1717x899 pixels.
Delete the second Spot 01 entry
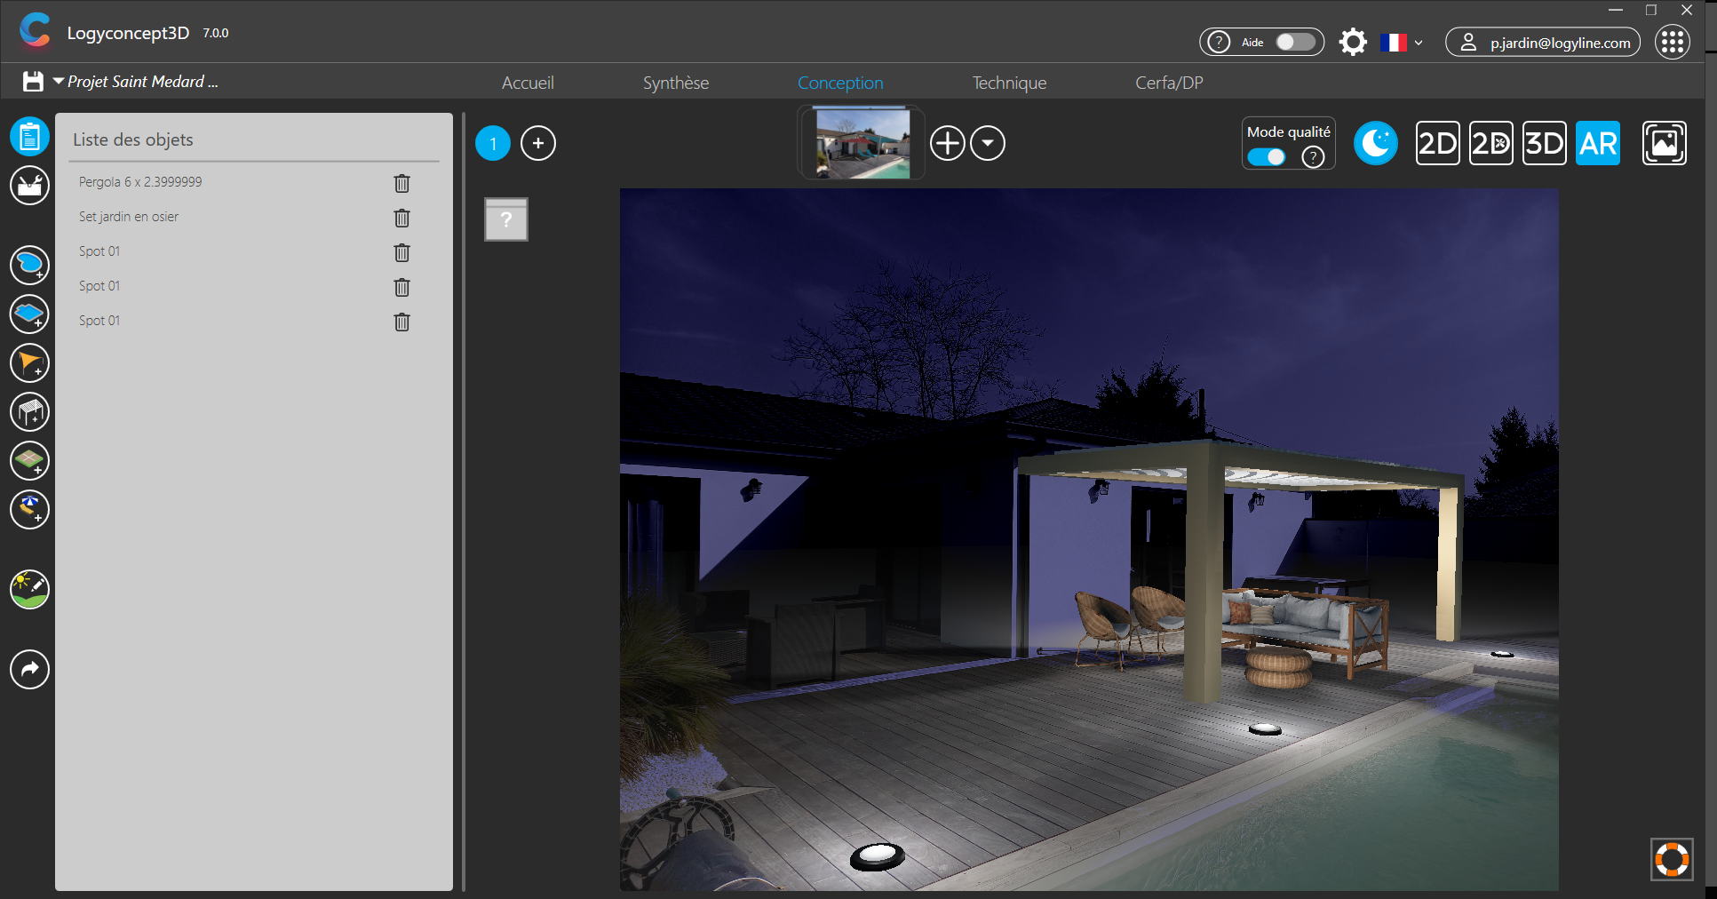click(401, 287)
